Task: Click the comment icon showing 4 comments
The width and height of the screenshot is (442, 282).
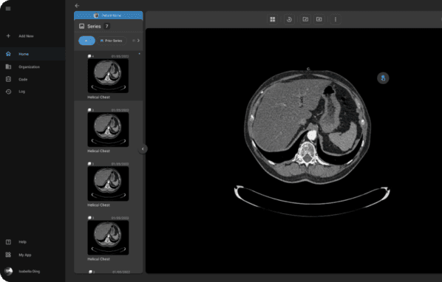Action: (90, 56)
